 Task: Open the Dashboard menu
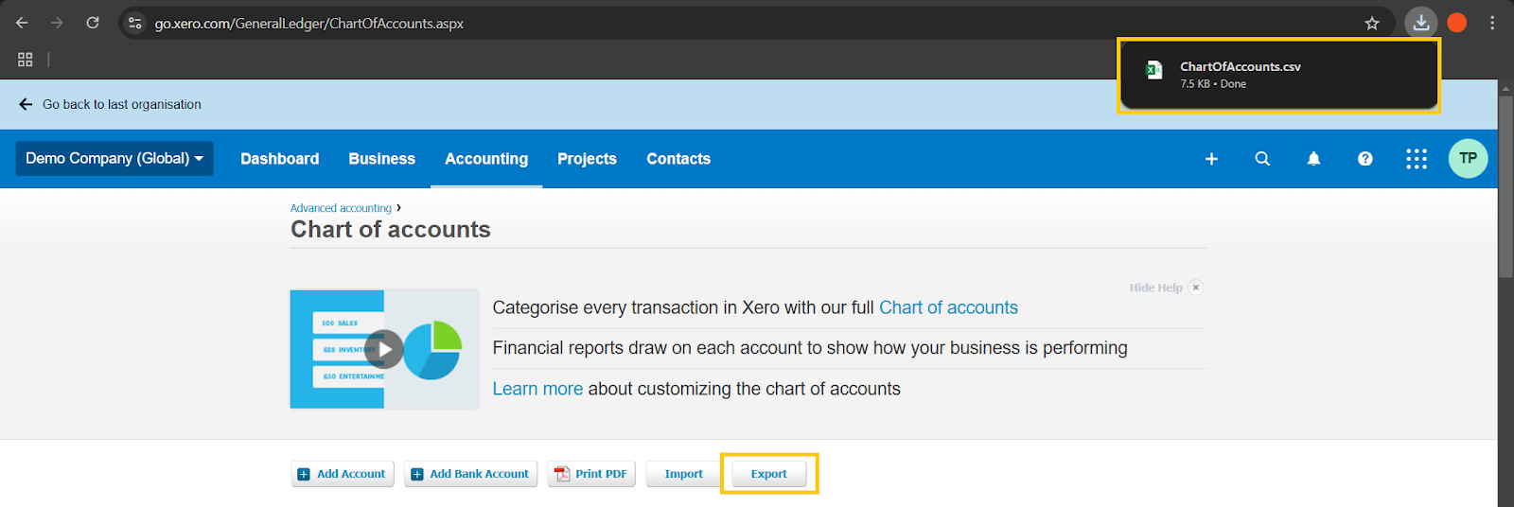279,159
